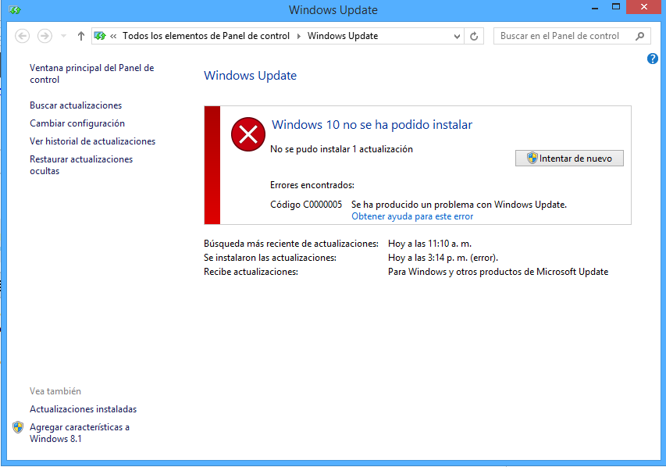Click Se ha producido un problema con Windows Update
666x467 pixels.
pos(459,205)
